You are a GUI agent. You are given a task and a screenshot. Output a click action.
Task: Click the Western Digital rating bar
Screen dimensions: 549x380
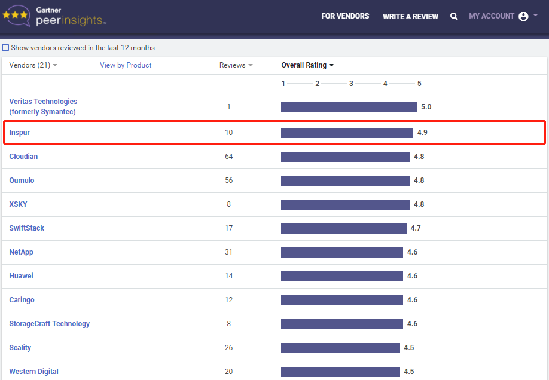[340, 372]
